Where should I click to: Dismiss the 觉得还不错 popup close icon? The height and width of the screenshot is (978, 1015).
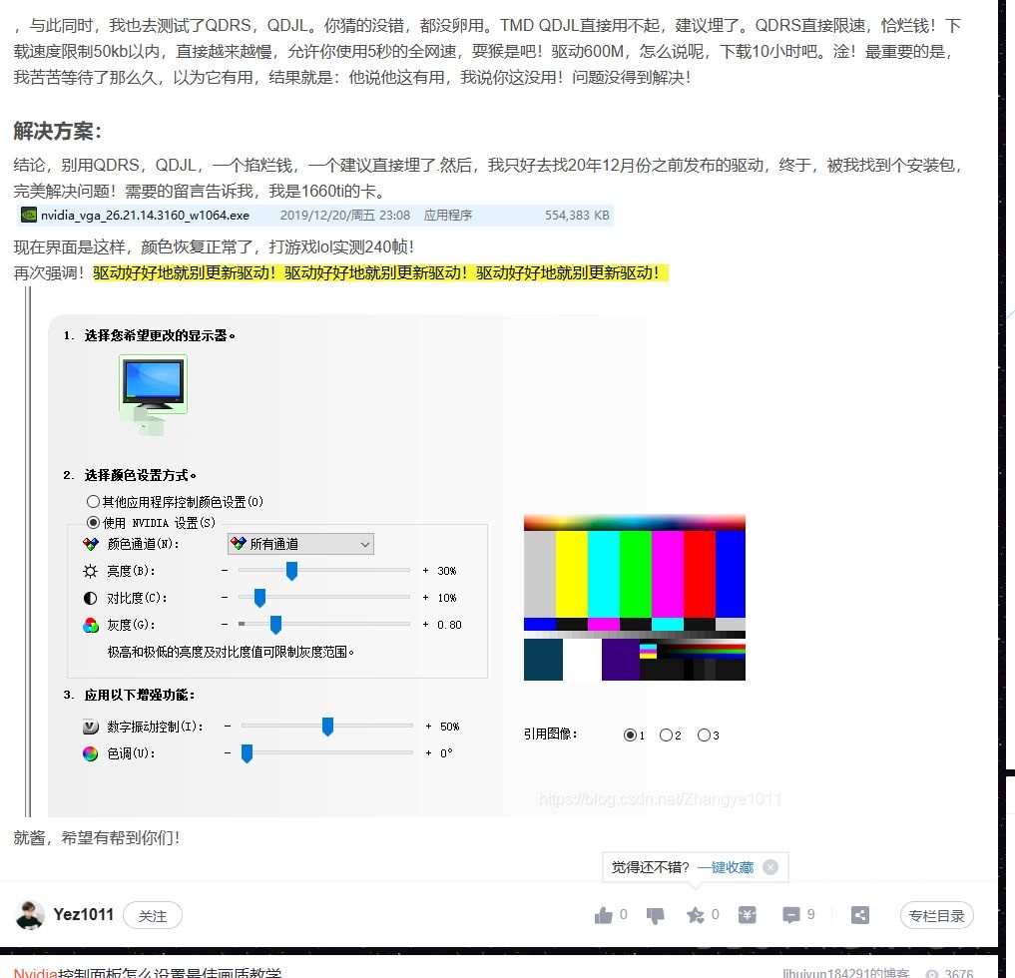click(770, 867)
